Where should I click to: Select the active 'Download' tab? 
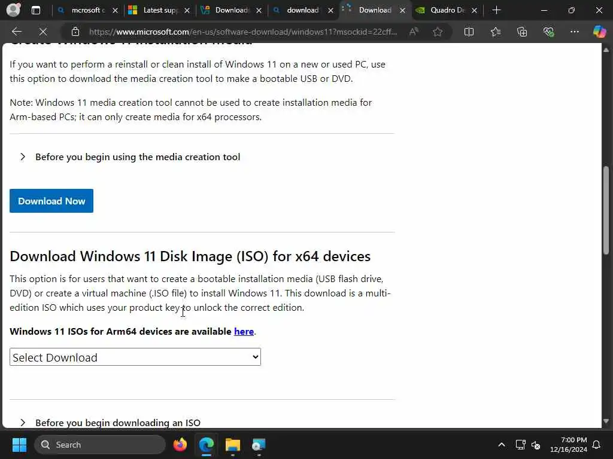pyautogui.click(x=374, y=10)
